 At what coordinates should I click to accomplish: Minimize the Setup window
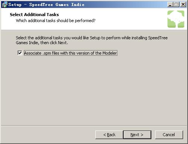pos(170,4)
